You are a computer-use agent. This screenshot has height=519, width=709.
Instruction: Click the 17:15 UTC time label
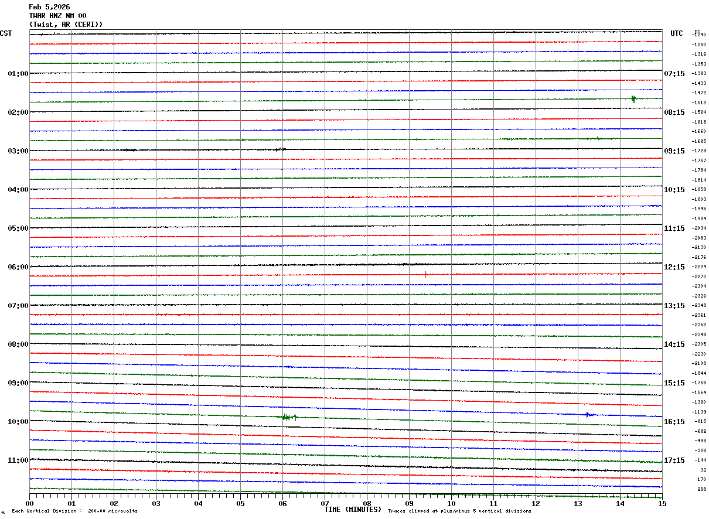click(x=674, y=460)
